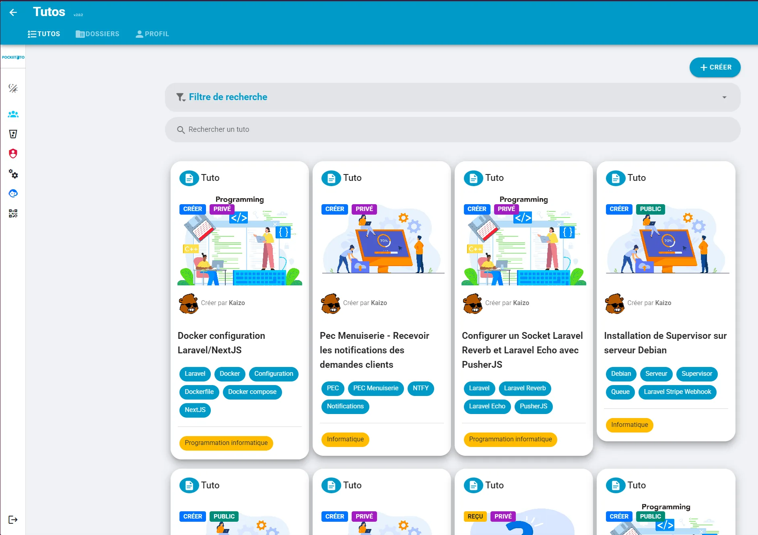
Task: Open the users group sidebar icon
Action: (x=13, y=114)
